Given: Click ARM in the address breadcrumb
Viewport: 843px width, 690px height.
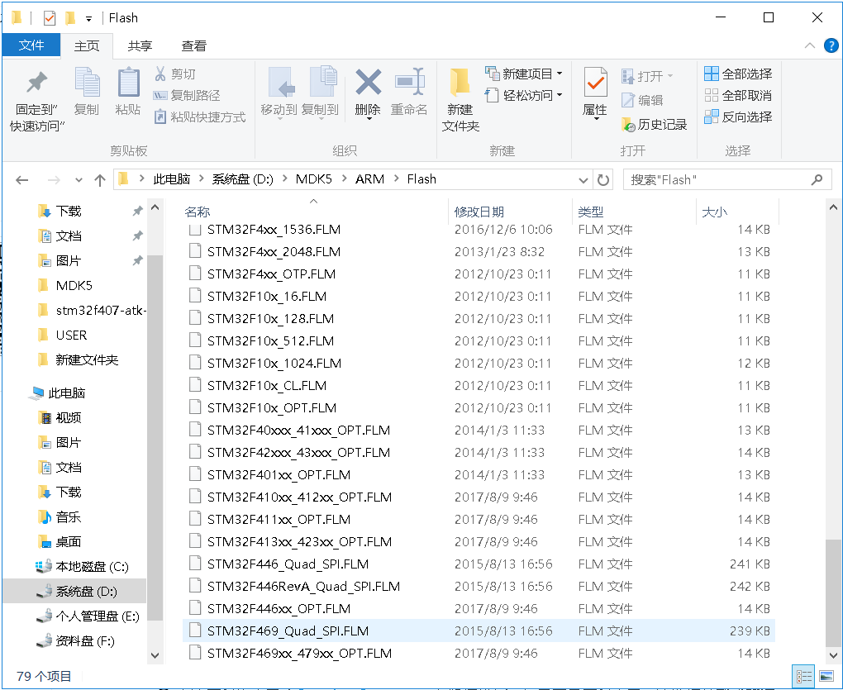Looking at the screenshot, I should coord(370,179).
